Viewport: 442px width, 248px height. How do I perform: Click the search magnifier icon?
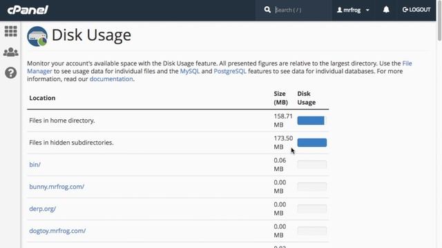pyautogui.click(x=267, y=10)
